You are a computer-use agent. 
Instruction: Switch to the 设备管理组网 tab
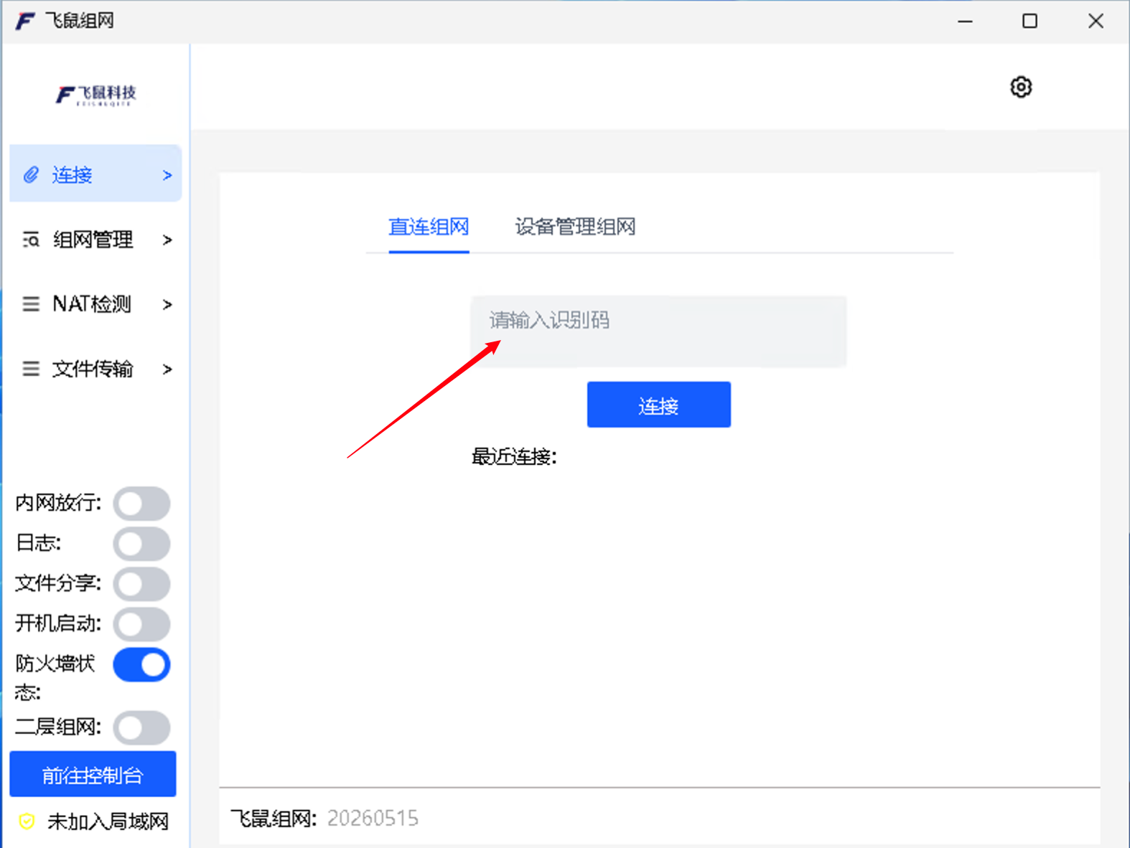point(575,227)
